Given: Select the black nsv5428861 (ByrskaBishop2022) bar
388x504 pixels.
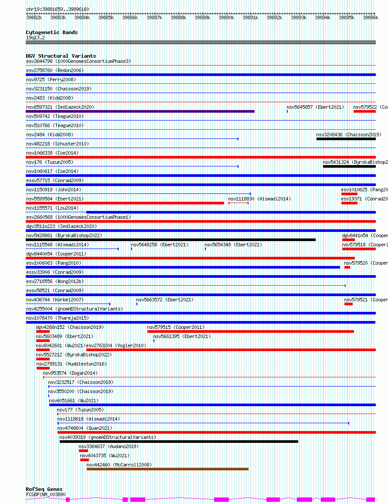Looking at the screenshot, I should click(171, 240).
